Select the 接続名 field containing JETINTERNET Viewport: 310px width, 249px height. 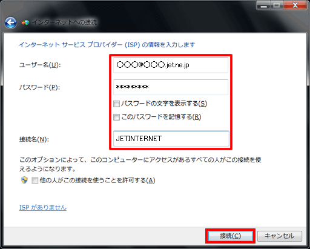click(171, 139)
